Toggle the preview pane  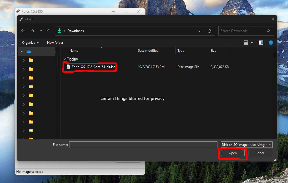click(261, 43)
